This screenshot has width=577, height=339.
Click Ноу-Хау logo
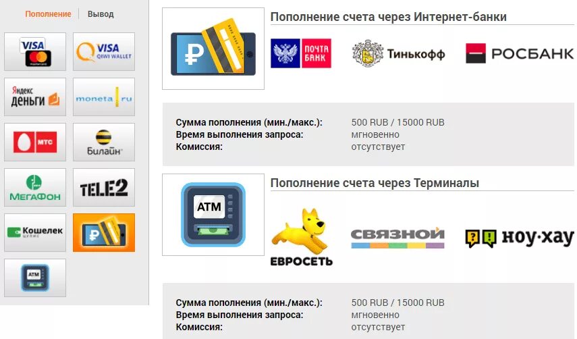pyautogui.click(x=520, y=238)
